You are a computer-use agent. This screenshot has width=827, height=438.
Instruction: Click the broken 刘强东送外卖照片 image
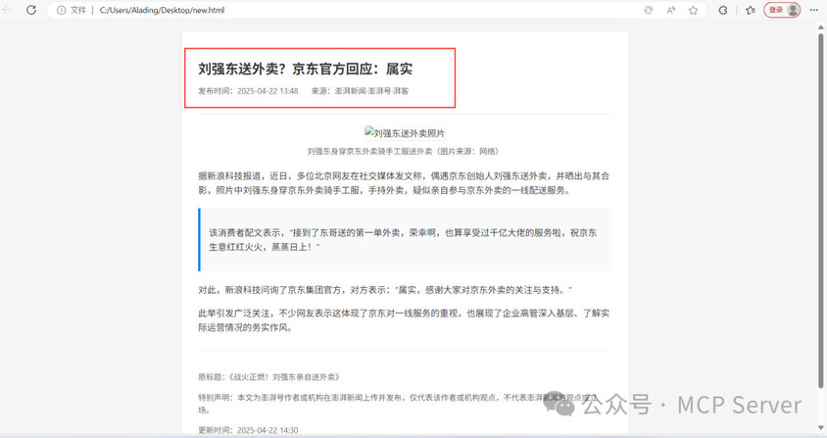[x=405, y=132]
